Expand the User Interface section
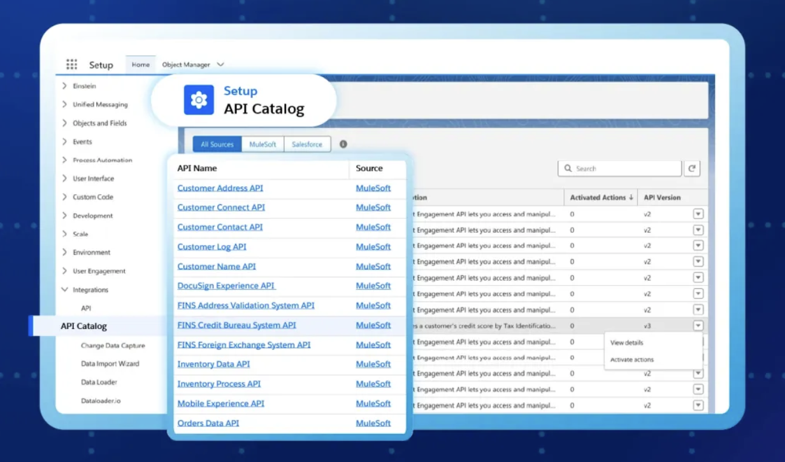Image resolution: width=785 pixels, height=462 pixels. [x=64, y=178]
